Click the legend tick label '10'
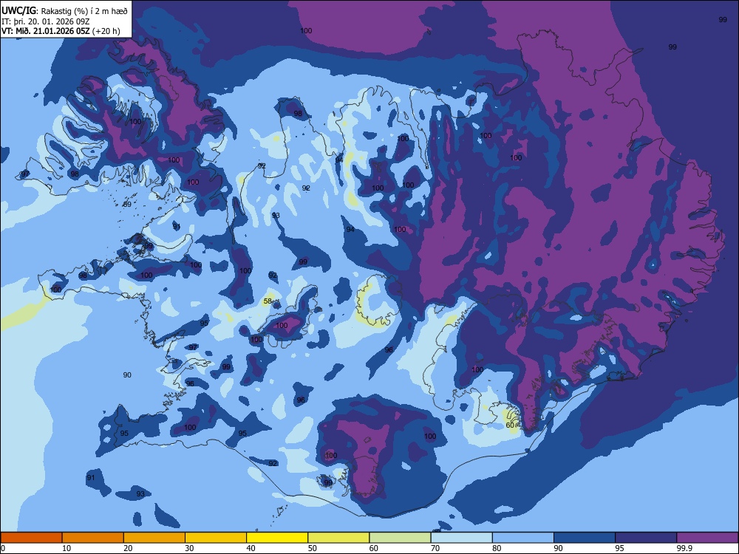739x554 pixels. pyautogui.click(x=67, y=548)
